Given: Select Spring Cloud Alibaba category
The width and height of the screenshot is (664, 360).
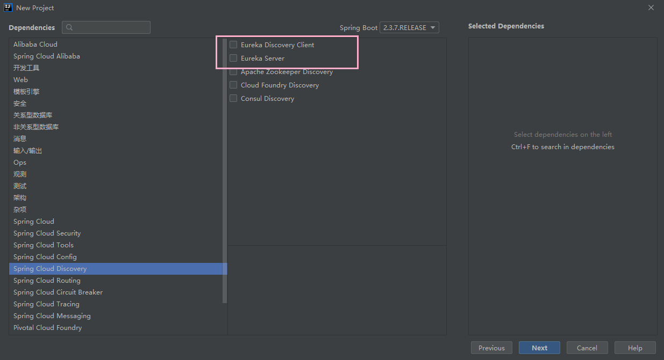Looking at the screenshot, I should pyautogui.click(x=47, y=56).
